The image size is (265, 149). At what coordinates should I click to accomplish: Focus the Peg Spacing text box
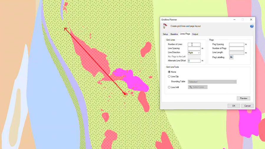point(236,44)
